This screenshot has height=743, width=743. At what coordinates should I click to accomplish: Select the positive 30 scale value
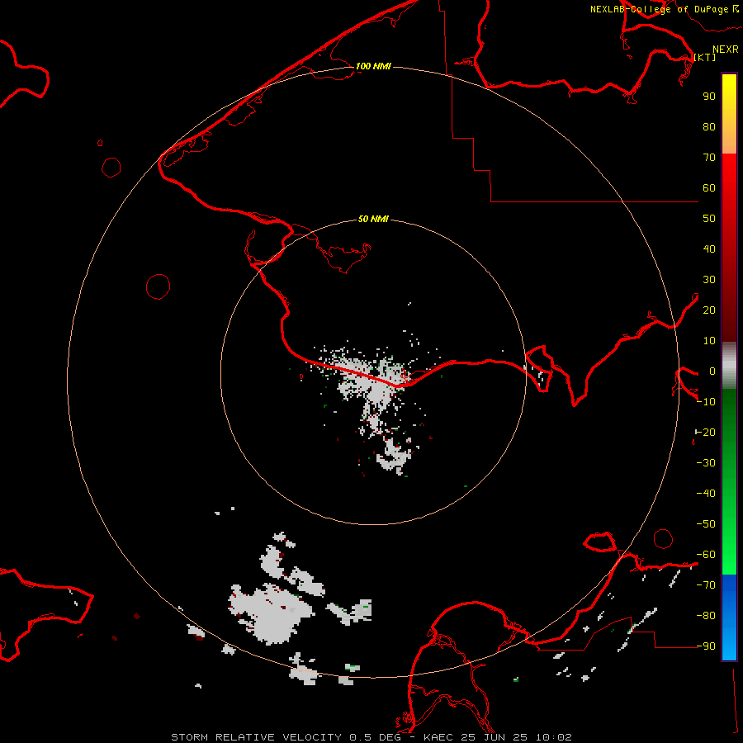pyautogui.click(x=709, y=280)
